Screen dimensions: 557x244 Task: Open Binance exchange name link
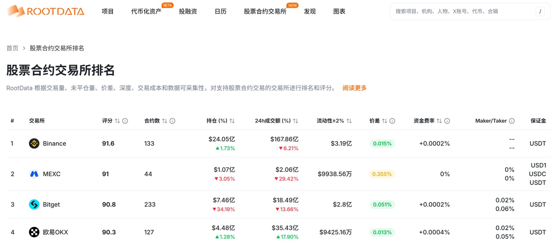(x=54, y=143)
